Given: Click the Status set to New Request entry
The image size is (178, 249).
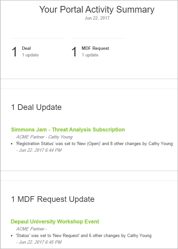Looking at the screenshot, I should pos(84,235).
